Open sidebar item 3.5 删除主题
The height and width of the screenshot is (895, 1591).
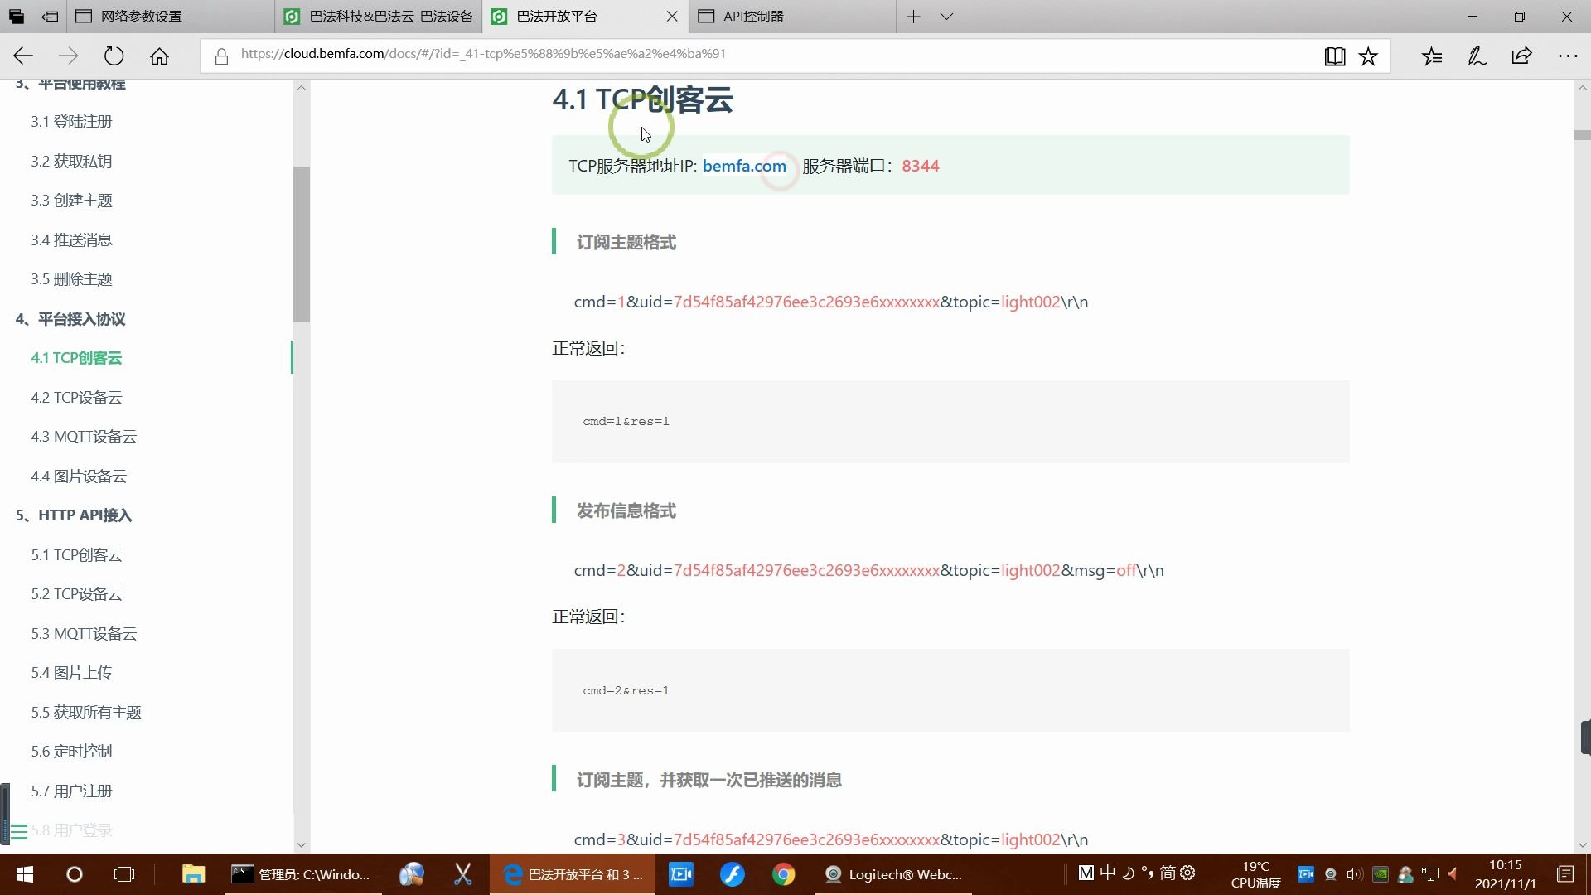tap(71, 279)
